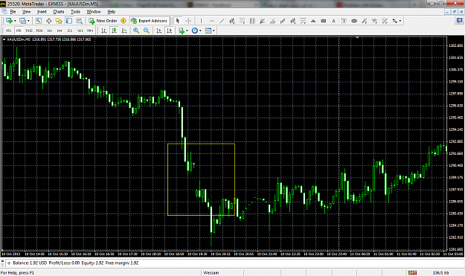Screen dimensions: 465x276
Task: Toggle chart Auto Scroll icon
Action: tap(159, 31)
